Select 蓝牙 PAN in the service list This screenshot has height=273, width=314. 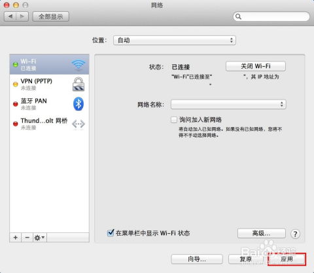click(49, 104)
